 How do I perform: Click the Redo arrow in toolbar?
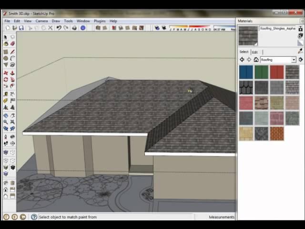pyautogui.click(x=66, y=28)
